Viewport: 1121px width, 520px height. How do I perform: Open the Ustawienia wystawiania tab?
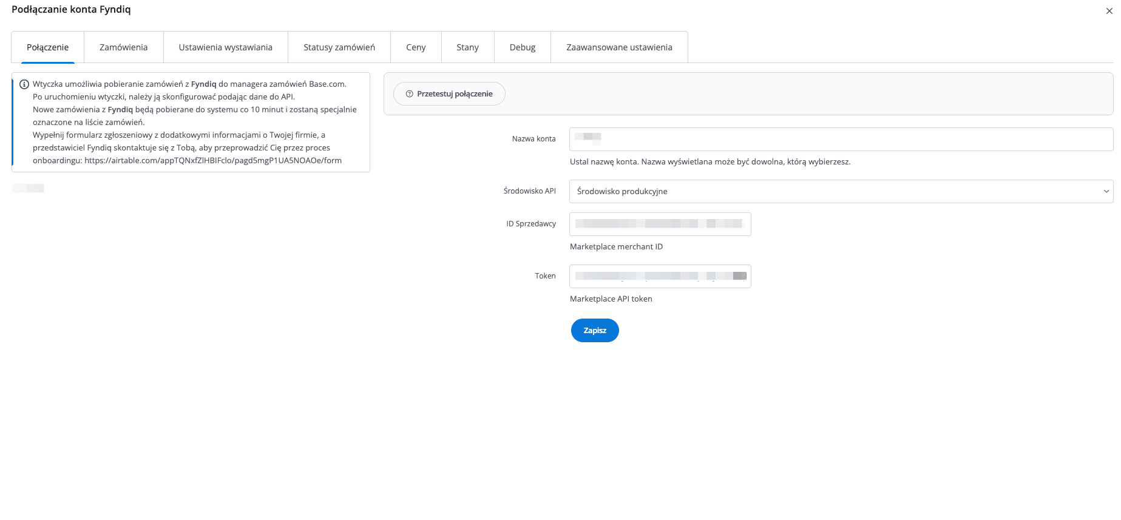pyautogui.click(x=225, y=47)
